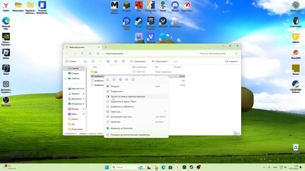
Task: Open Изображения in the navigation pane
Action: point(76,104)
